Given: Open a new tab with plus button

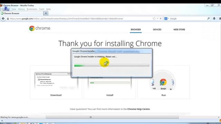Looking at the screenshot, I should pyautogui.click(x=46, y=13).
